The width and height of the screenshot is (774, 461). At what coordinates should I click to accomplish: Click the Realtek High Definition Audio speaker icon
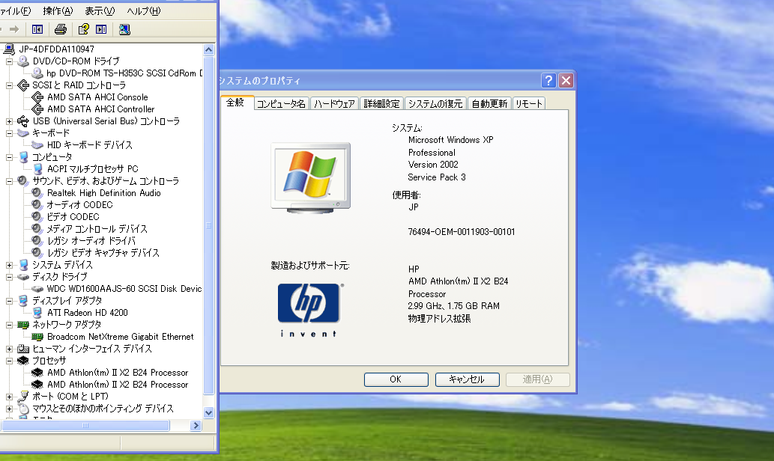(x=37, y=193)
